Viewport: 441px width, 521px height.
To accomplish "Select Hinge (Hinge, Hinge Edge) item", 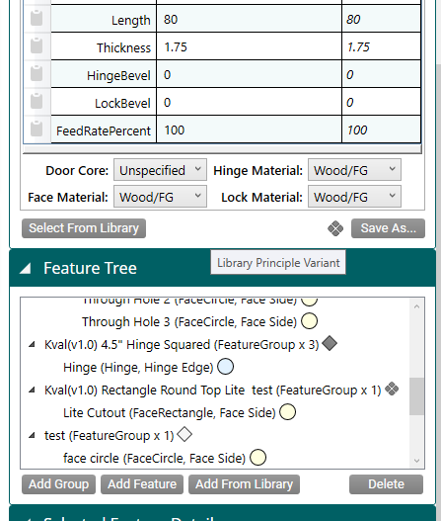I will tap(138, 368).
